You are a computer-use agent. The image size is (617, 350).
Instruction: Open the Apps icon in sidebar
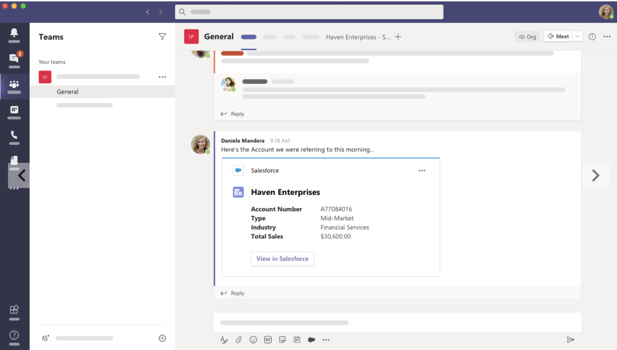point(14,310)
